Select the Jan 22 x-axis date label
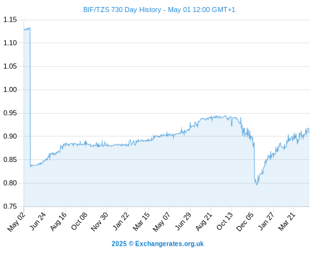The image size is (315, 254). [x=120, y=222]
